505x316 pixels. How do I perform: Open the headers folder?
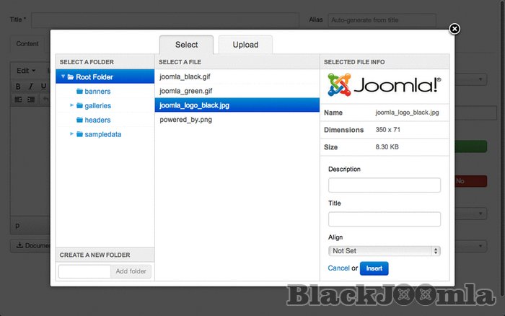coord(97,120)
